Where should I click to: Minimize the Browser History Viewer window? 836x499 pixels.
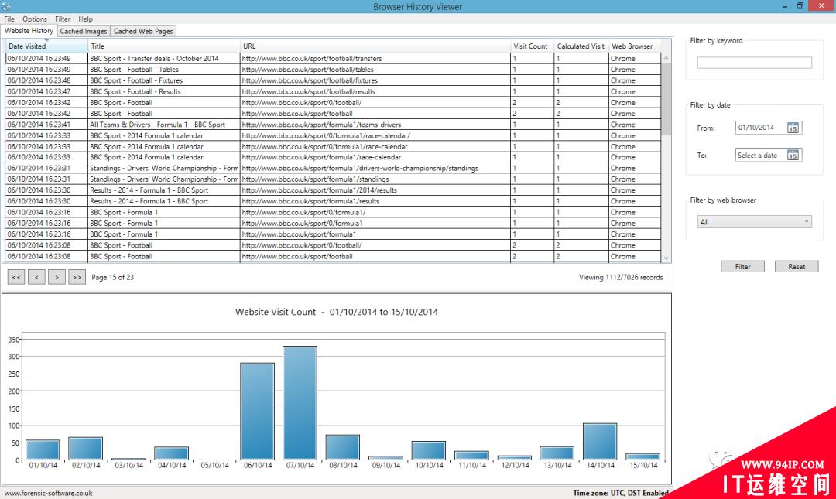click(x=785, y=6)
